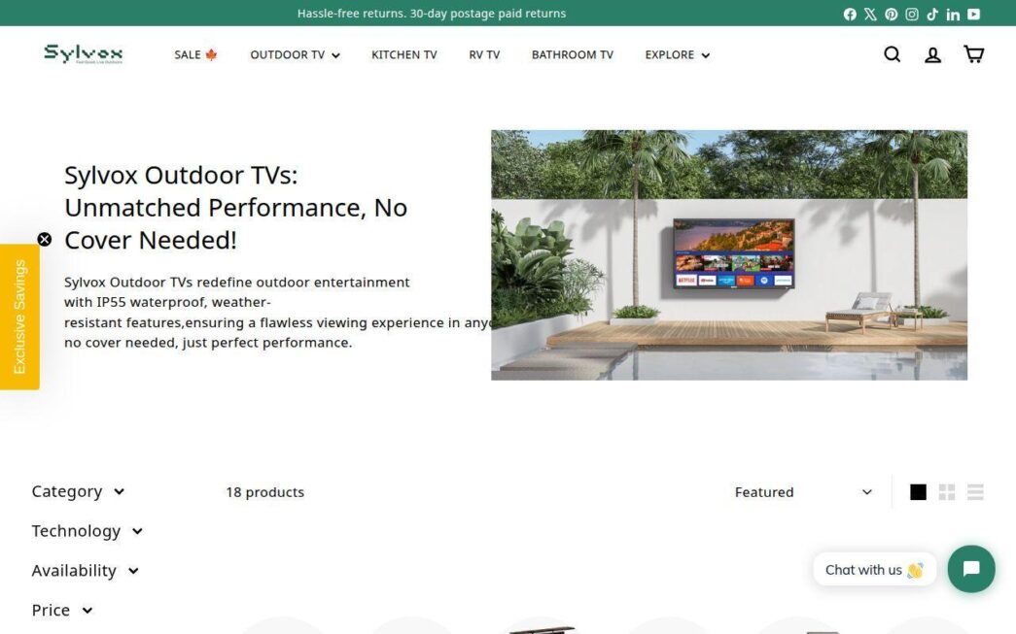Visit the Sylvox Facebook page icon
This screenshot has width=1016, height=634.
[850, 14]
